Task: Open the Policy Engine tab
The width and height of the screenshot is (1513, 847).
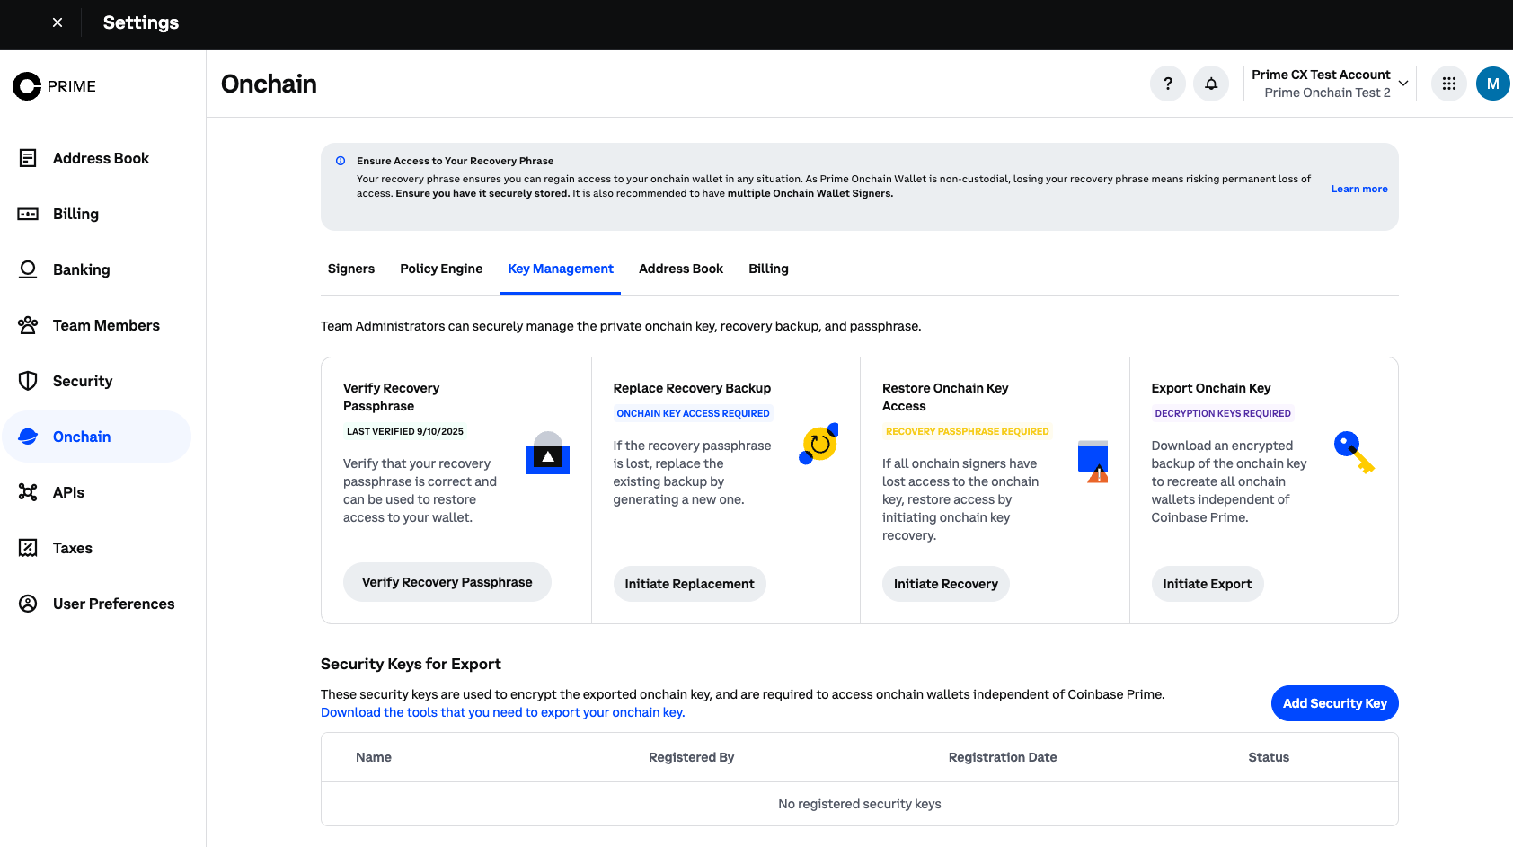Action: pyautogui.click(x=441, y=269)
